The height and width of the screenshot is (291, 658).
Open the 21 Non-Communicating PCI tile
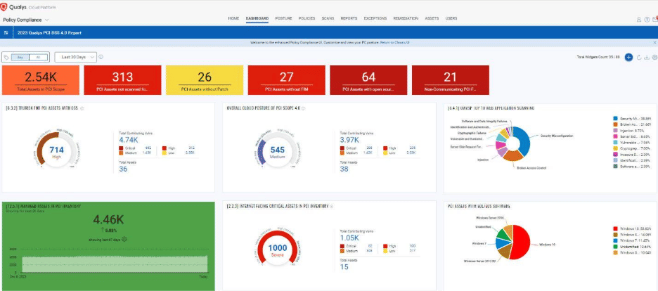[x=451, y=81]
